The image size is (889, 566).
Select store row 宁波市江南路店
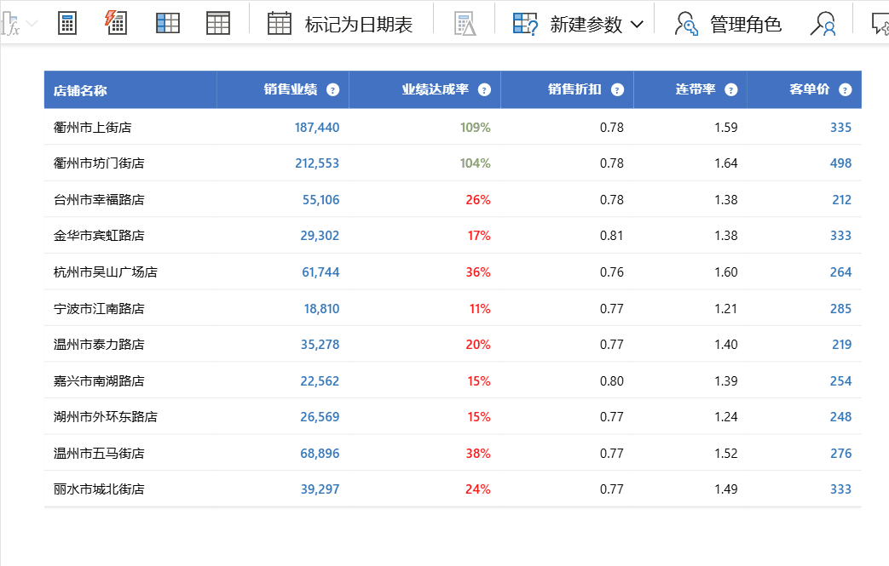click(453, 308)
